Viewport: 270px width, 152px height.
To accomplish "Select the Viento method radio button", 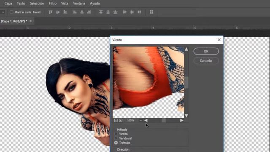I will point(116,134).
